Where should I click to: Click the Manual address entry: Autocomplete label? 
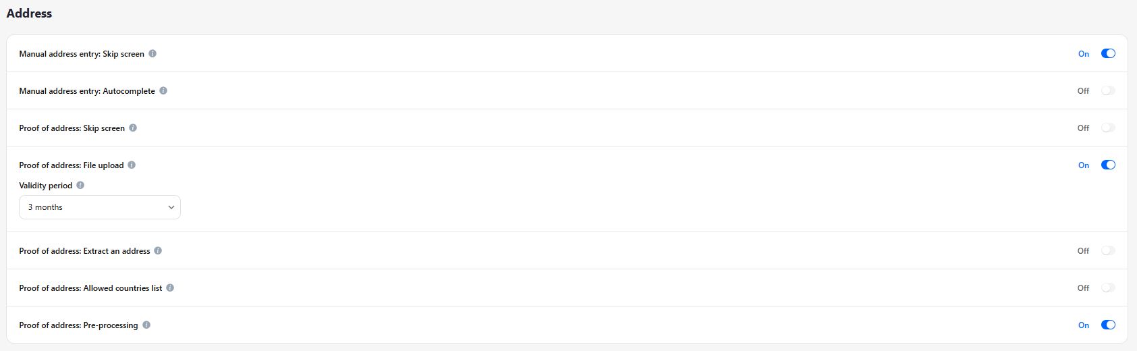tap(87, 91)
